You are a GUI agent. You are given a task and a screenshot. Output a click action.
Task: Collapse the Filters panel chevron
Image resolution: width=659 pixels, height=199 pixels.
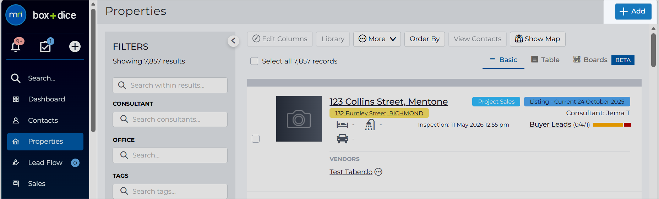233,41
